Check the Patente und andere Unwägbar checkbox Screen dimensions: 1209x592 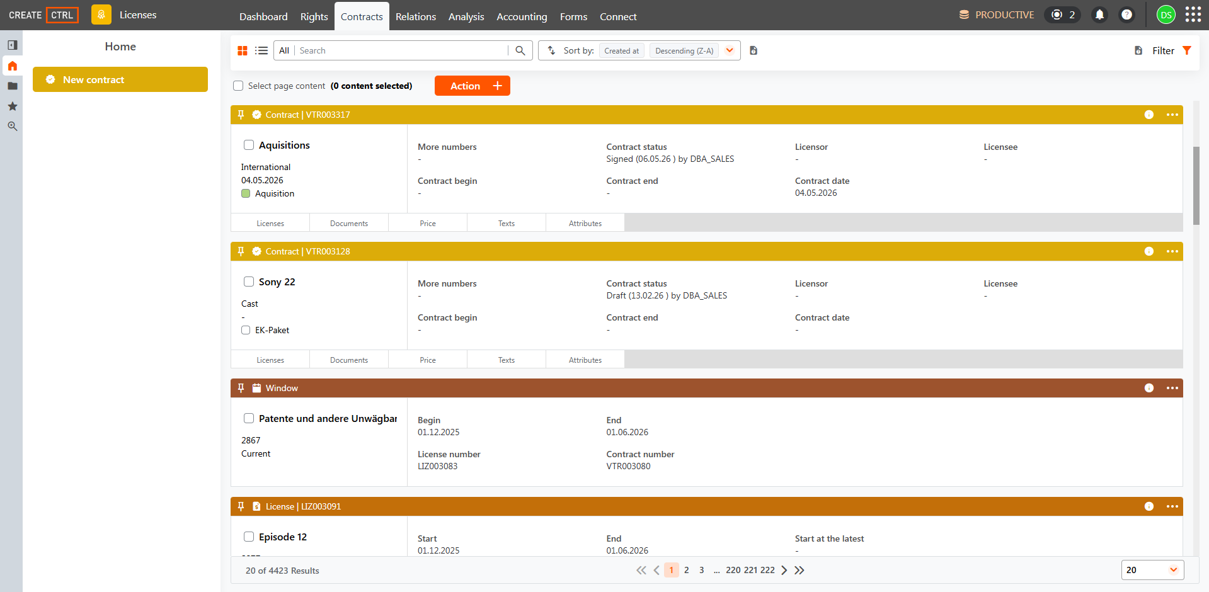[x=249, y=418]
